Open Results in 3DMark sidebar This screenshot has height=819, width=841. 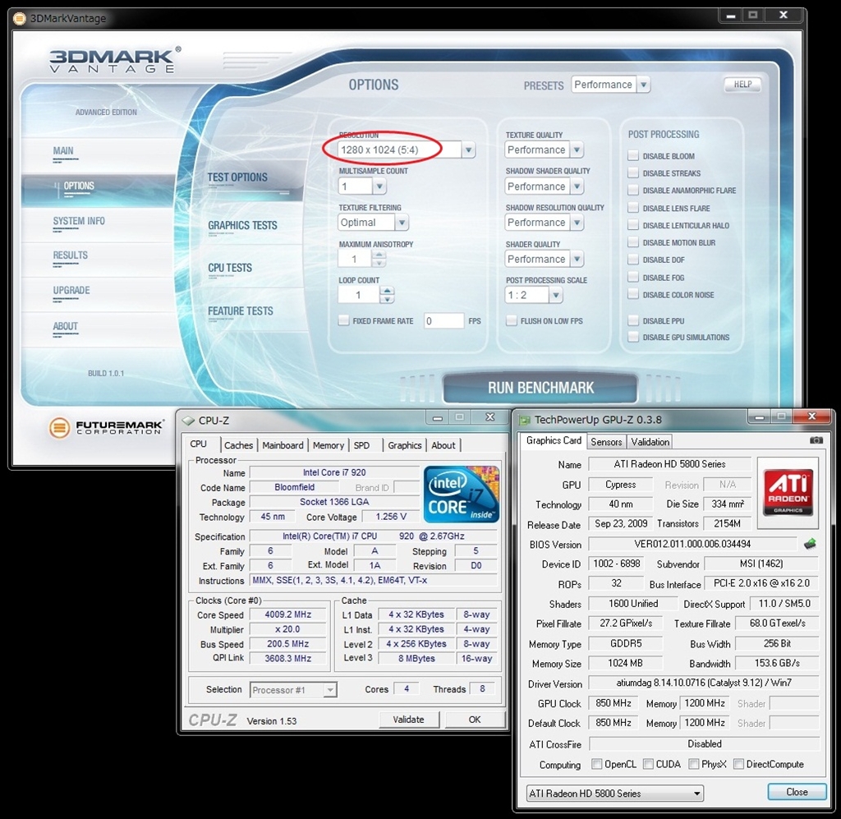coord(71,255)
